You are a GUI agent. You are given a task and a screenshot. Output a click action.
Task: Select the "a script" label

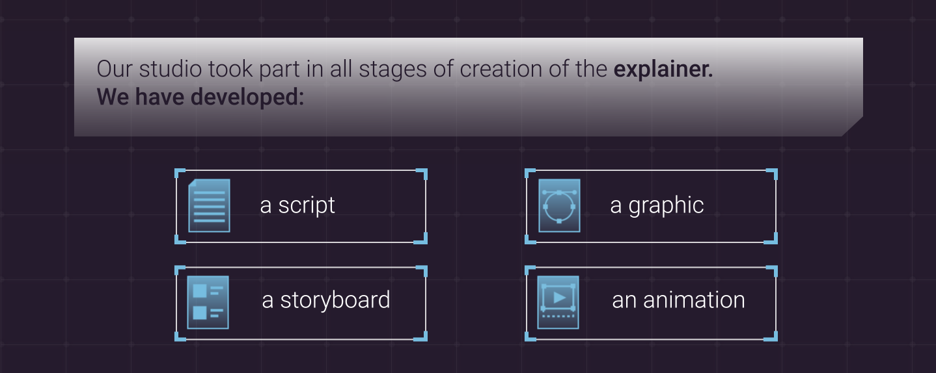coord(297,205)
